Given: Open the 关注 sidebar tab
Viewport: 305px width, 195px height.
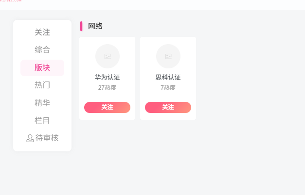Looking at the screenshot, I should click(42, 32).
